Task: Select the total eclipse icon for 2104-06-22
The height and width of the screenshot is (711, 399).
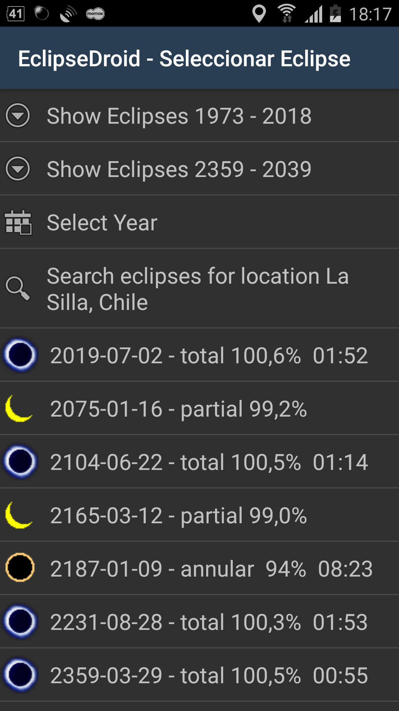Action: [x=20, y=461]
